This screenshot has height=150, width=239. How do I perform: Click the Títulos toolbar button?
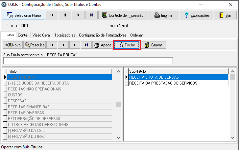pyautogui.click(x=127, y=45)
